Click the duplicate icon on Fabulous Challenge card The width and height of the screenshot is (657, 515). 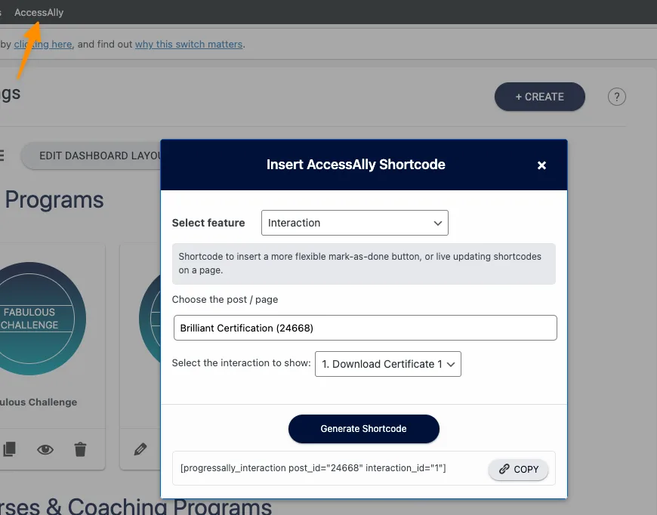pos(9,449)
